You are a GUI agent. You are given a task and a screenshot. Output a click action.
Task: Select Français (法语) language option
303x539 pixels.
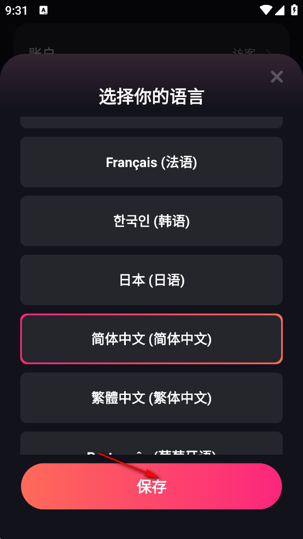pyautogui.click(x=151, y=162)
